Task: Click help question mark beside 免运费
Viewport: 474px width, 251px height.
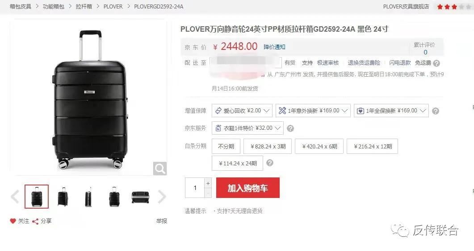Action: point(436,63)
